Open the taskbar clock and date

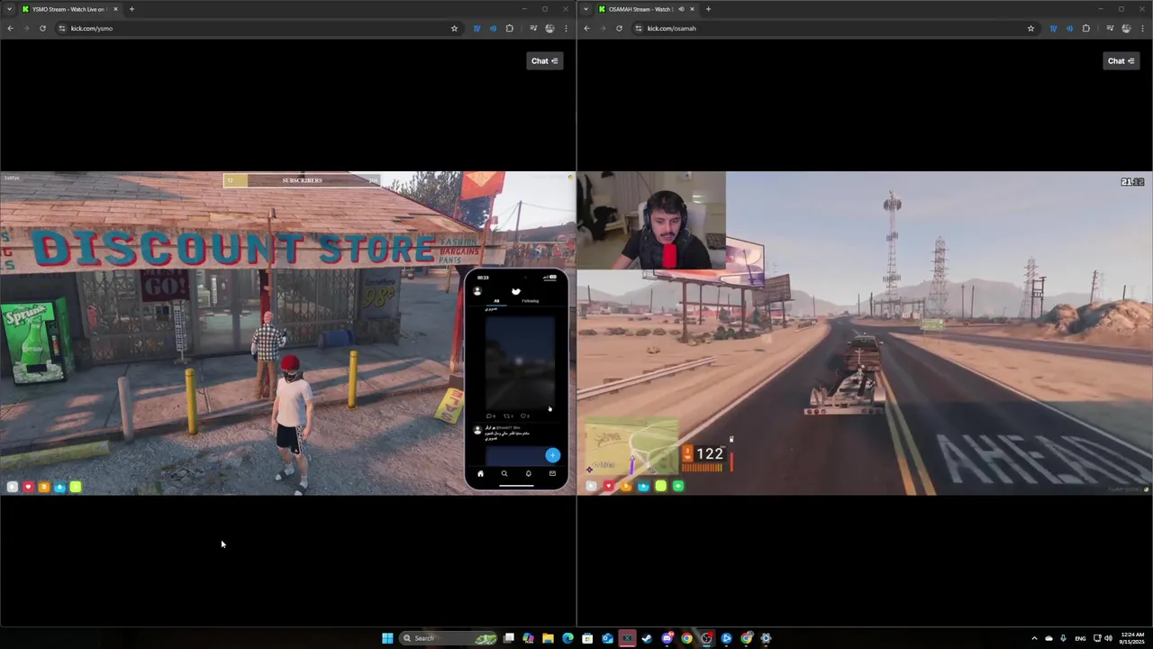click(x=1132, y=638)
